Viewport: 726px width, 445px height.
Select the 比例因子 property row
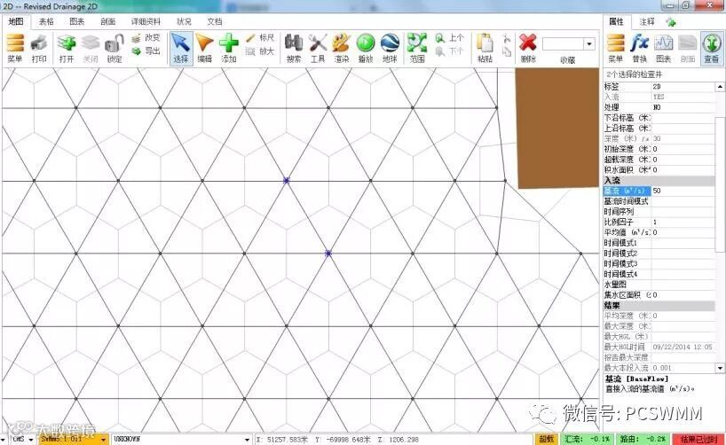point(659,222)
